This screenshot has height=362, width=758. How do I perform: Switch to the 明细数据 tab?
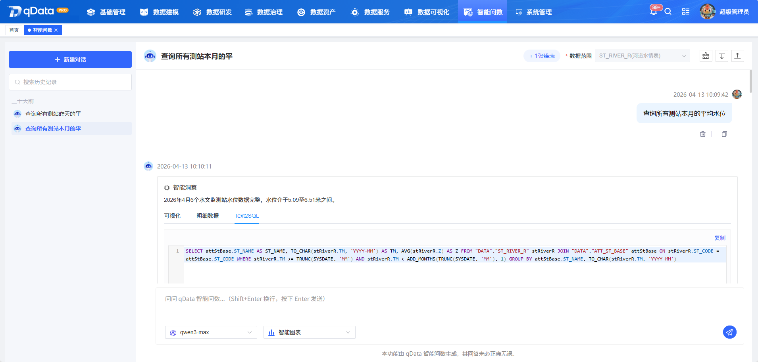[208, 216]
